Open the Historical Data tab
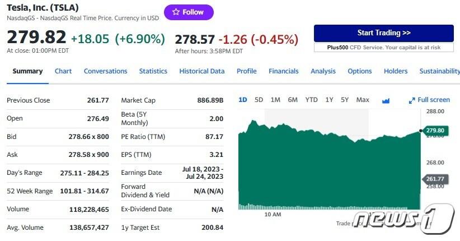The height and width of the screenshot is (241, 460). point(201,71)
